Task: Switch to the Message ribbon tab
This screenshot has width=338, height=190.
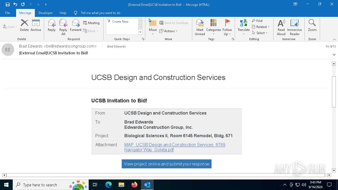Action: (25, 13)
